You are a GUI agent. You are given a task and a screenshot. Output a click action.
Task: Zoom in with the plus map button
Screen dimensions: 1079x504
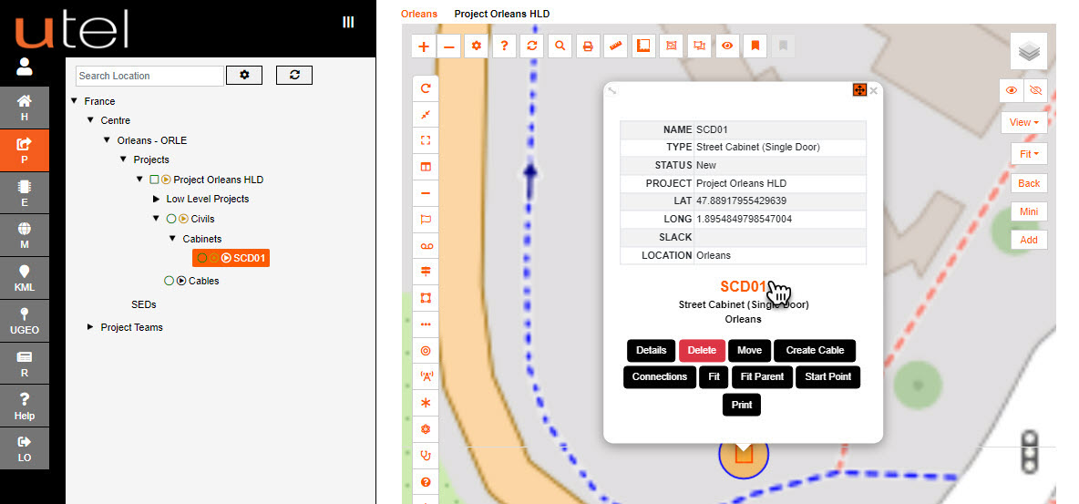(x=424, y=46)
